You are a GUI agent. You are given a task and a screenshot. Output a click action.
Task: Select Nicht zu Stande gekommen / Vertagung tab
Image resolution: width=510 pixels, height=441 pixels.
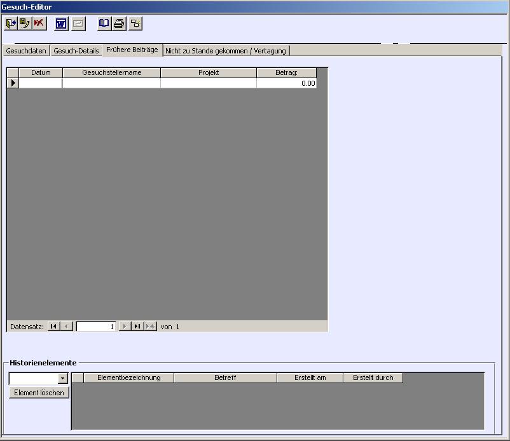point(226,51)
